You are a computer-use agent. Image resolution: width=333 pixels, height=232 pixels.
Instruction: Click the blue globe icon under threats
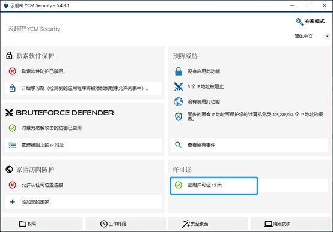pos(178,101)
